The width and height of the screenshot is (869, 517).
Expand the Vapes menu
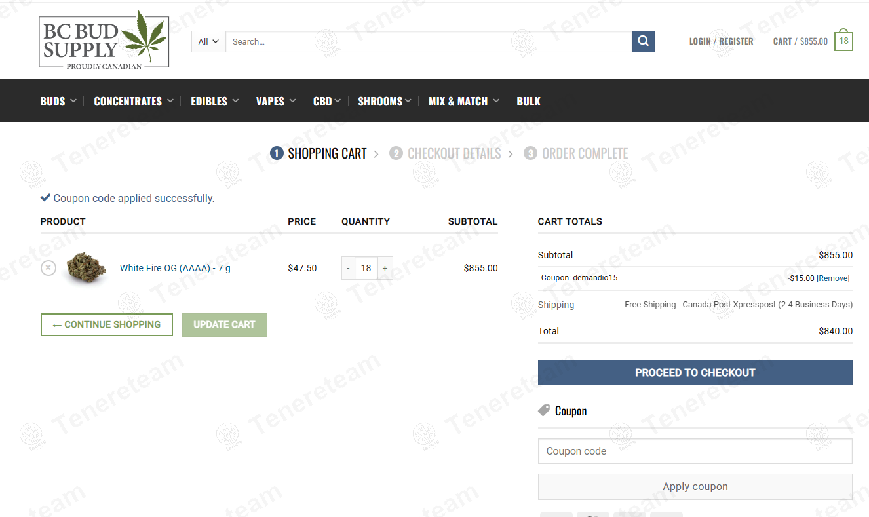(276, 101)
